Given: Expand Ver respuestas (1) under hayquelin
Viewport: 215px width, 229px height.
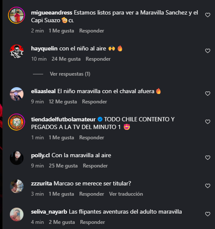Looking at the screenshot, I should (x=70, y=74).
